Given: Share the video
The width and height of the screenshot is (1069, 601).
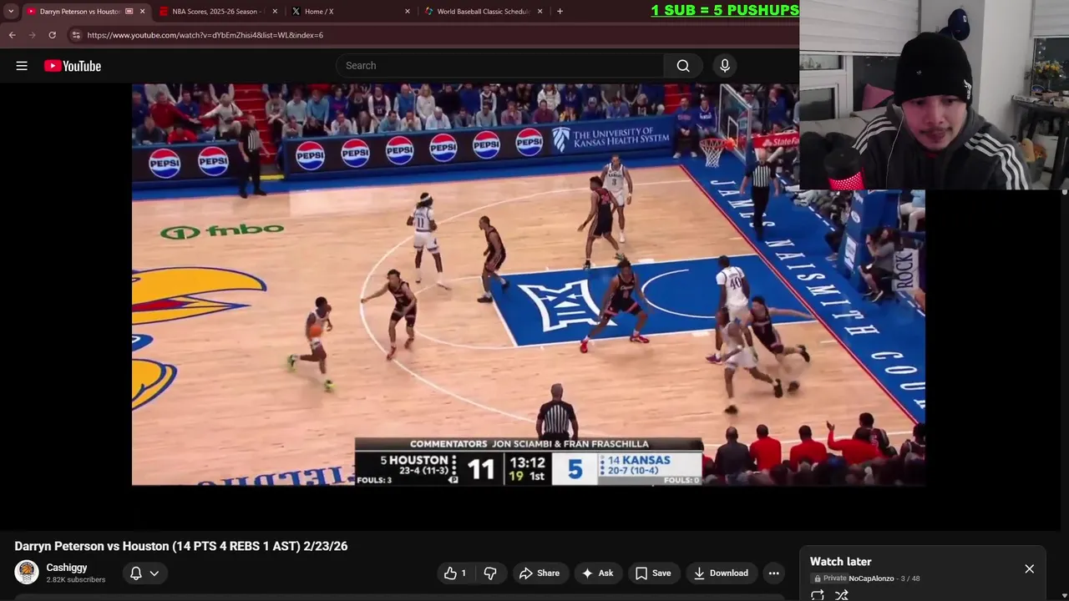Looking at the screenshot, I should (539, 573).
